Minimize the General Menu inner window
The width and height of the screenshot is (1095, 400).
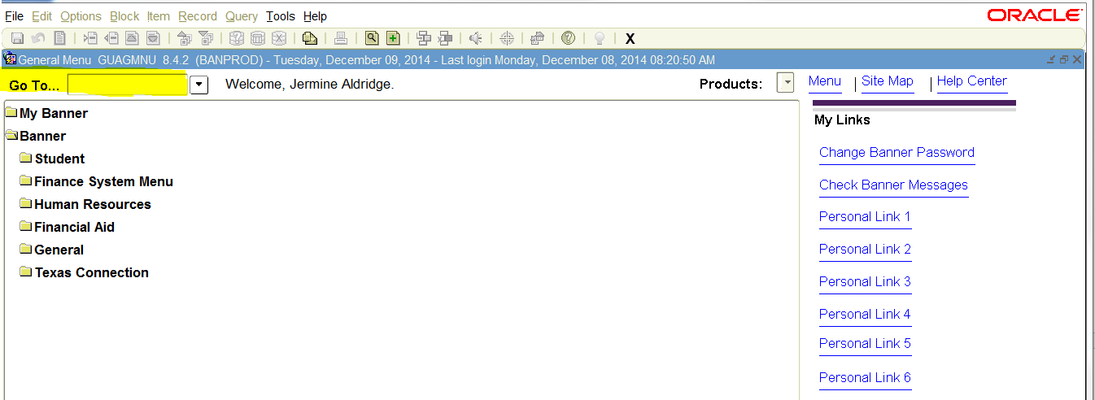[x=1052, y=59]
